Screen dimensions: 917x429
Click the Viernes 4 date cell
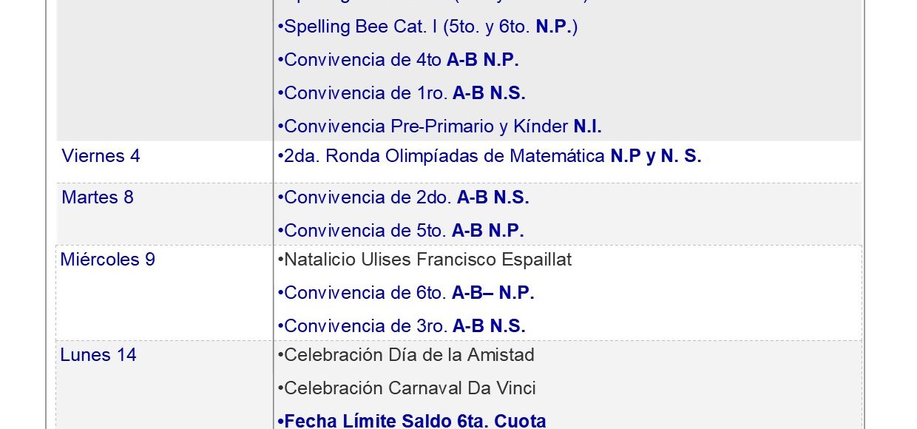165,162
